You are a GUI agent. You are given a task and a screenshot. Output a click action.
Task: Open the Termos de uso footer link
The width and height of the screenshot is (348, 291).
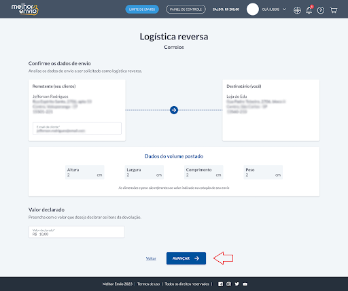(148, 284)
